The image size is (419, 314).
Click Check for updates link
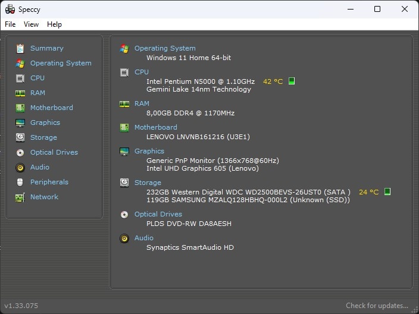pyautogui.click(x=377, y=306)
